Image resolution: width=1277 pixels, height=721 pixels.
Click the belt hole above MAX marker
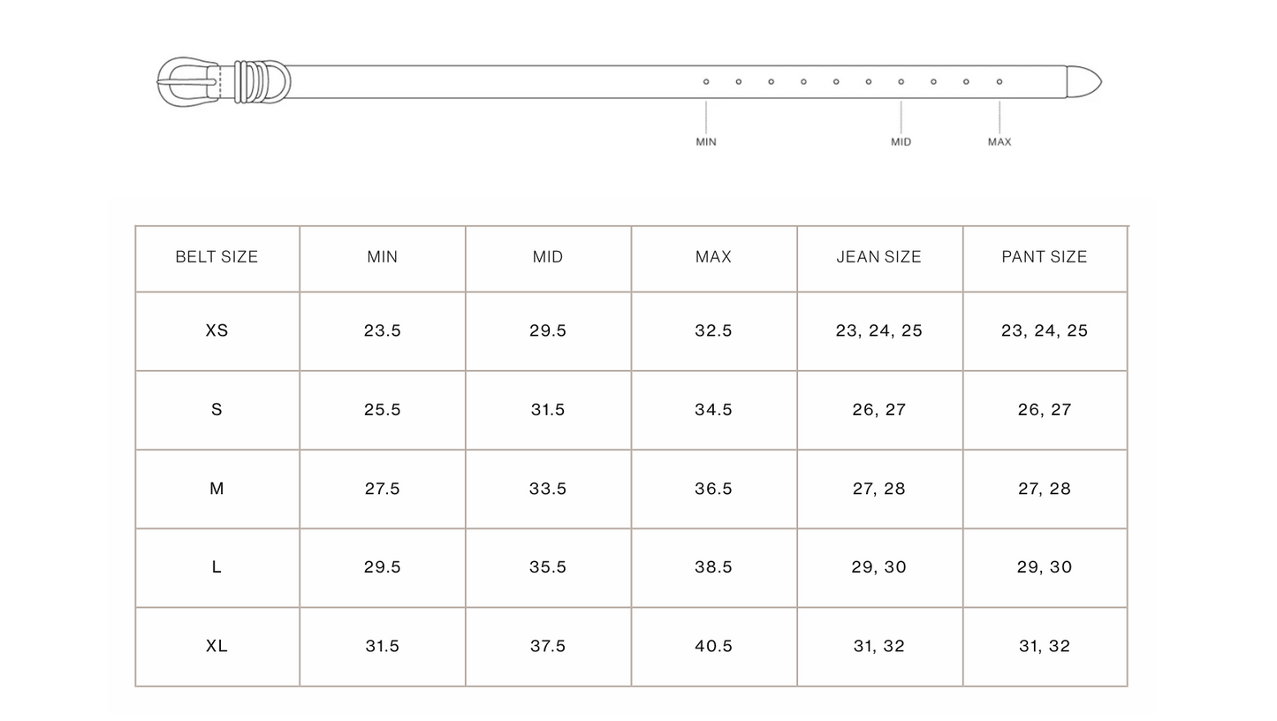click(1000, 82)
